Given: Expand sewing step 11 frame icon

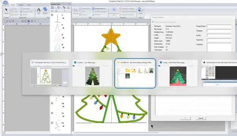Looking at the screenshot, I should [52, 113].
